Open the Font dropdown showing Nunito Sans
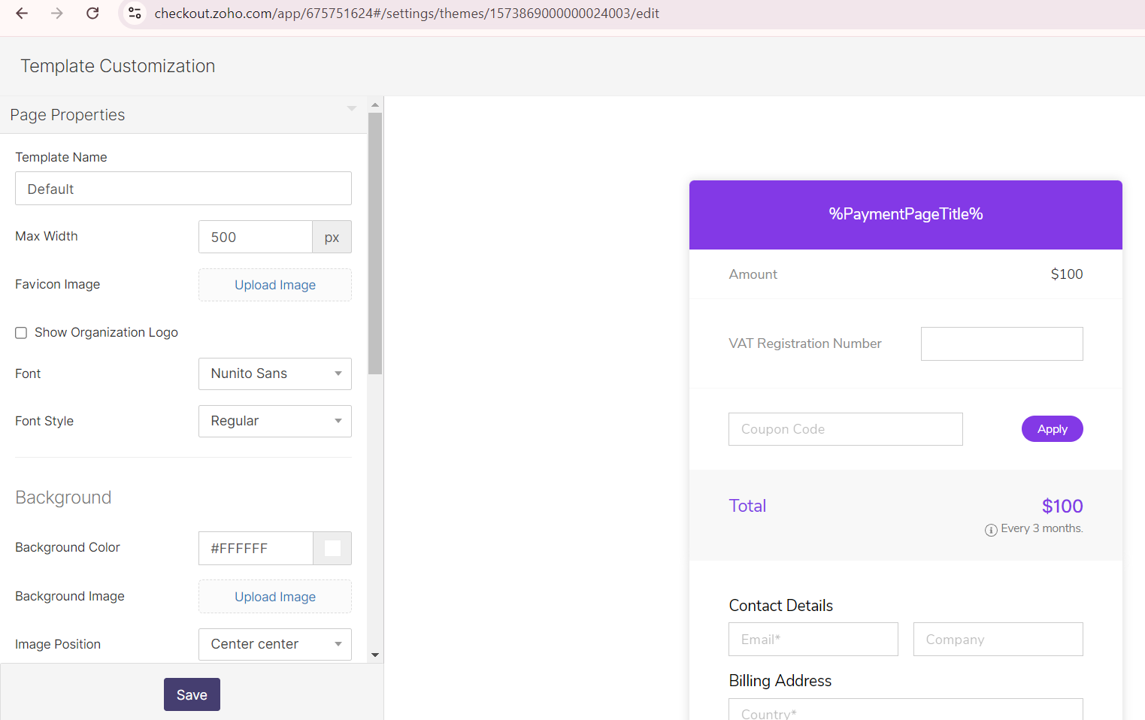Image resolution: width=1145 pixels, height=720 pixels. point(274,374)
